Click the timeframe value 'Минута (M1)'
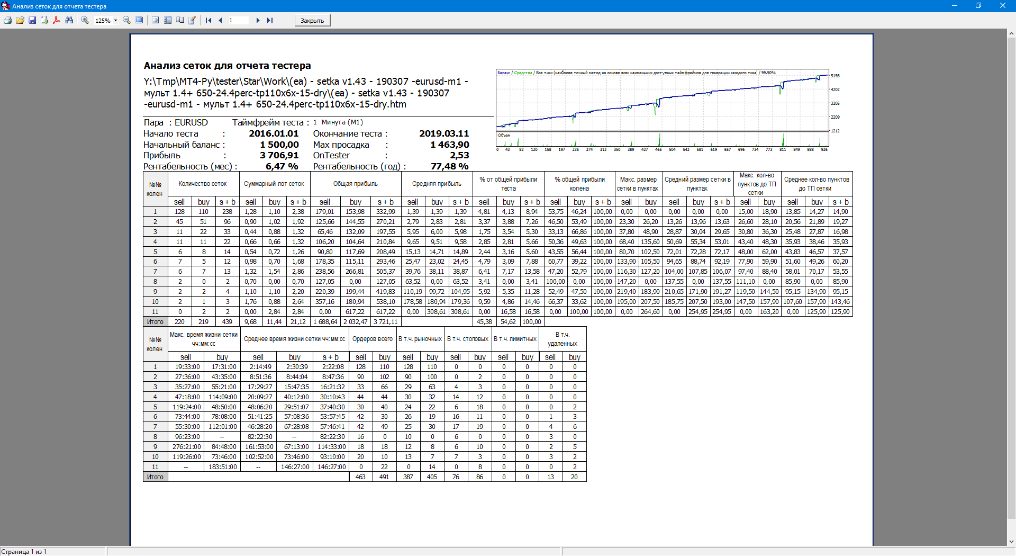The width and height of the screenshot is (1016, 556). [342, 122]
